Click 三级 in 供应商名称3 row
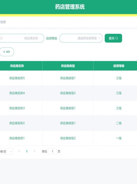Image resolution: width=137 pixels, height=184 pixels. (119, 108)
